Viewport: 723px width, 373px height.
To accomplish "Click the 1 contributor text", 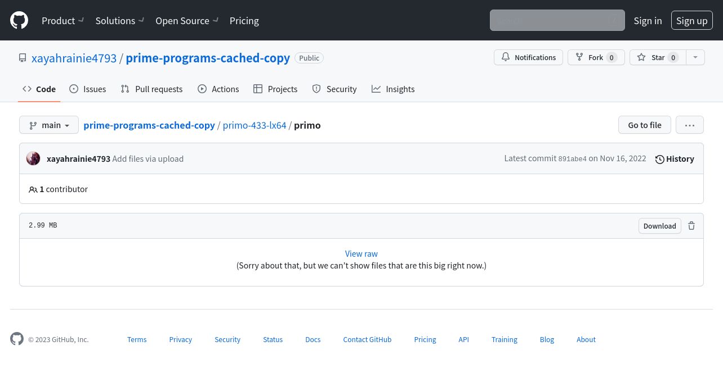I will 59,189.
